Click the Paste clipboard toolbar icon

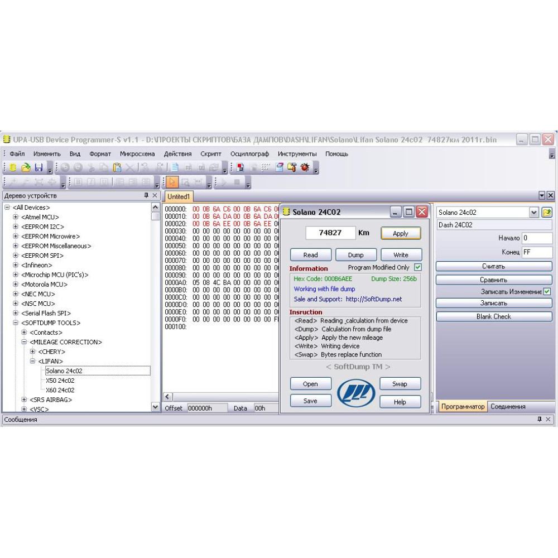pos(117,167)
